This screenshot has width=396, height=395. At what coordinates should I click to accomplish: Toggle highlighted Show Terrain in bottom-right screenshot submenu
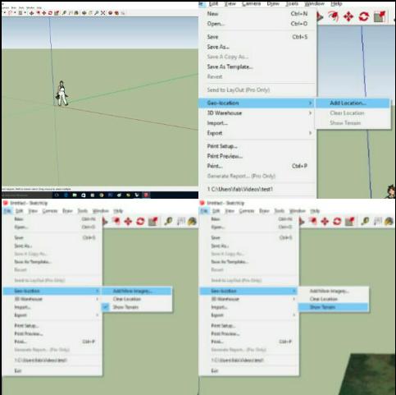click(333, 307)
